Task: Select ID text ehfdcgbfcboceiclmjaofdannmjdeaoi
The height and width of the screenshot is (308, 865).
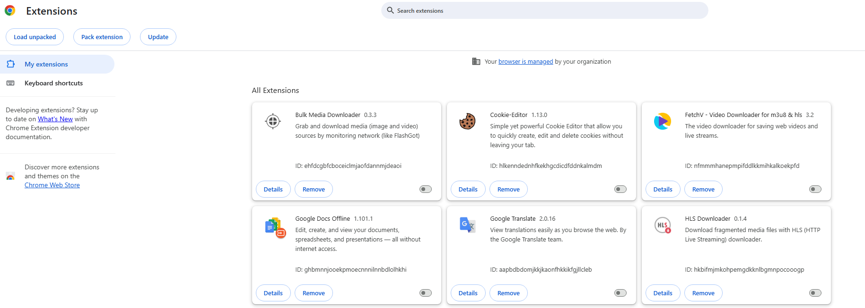Action: [353, 166]
